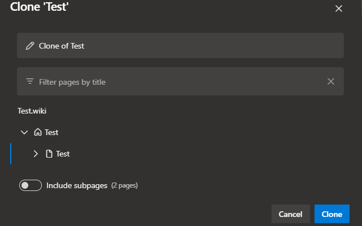Clear the page title filter
Screen dimensions: 362x226
(x=330, y=81)
